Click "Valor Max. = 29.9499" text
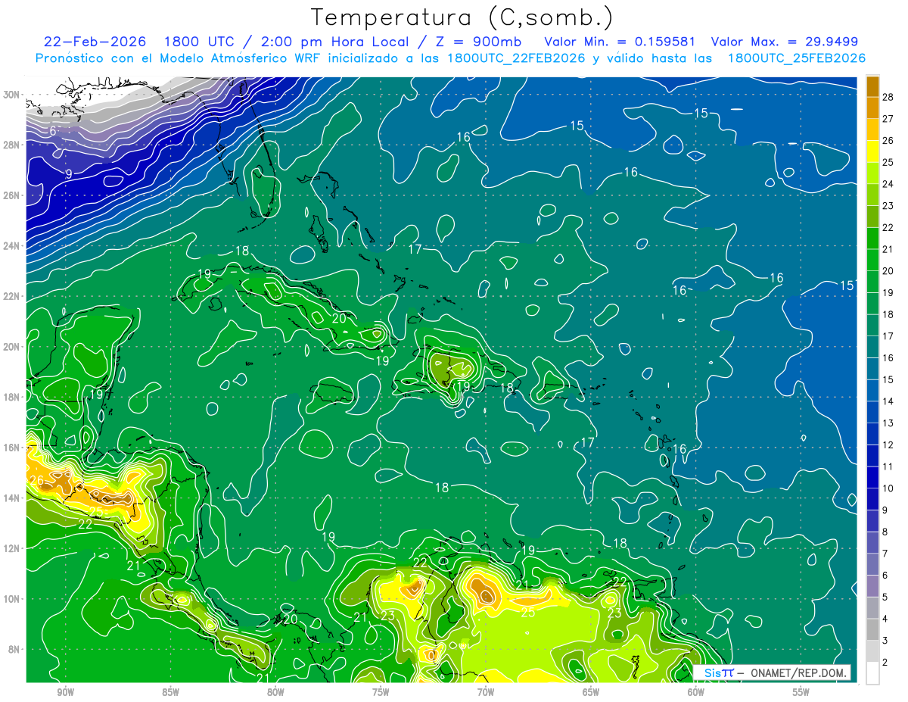 point(785,42)
